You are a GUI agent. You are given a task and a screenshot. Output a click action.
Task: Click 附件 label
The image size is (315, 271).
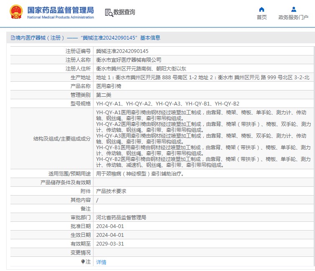click(86, 191)
